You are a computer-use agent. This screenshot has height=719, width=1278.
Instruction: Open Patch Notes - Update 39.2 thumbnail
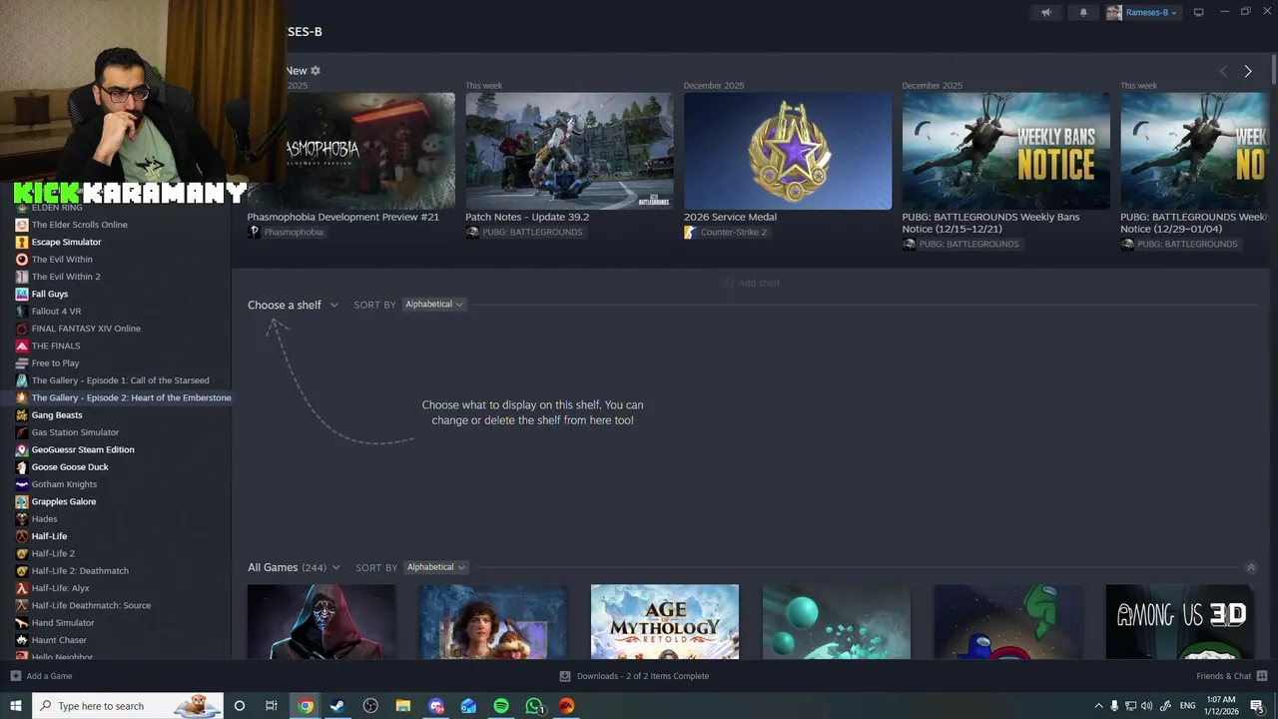pos(569,151)
